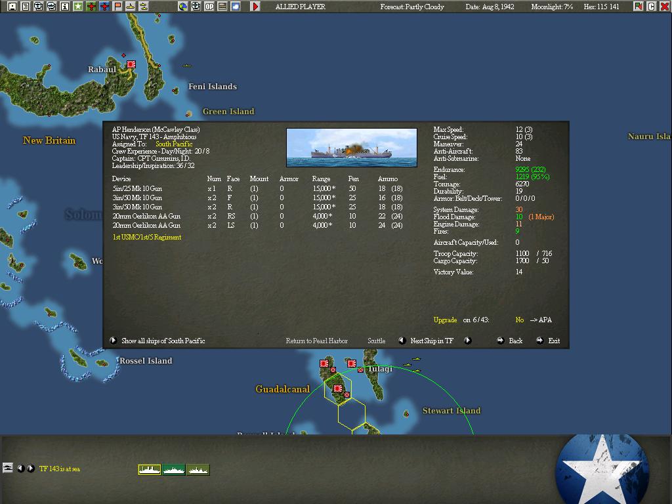
Task: Click previous task force arrow in bottom bar
Action: tap(20, 469)
